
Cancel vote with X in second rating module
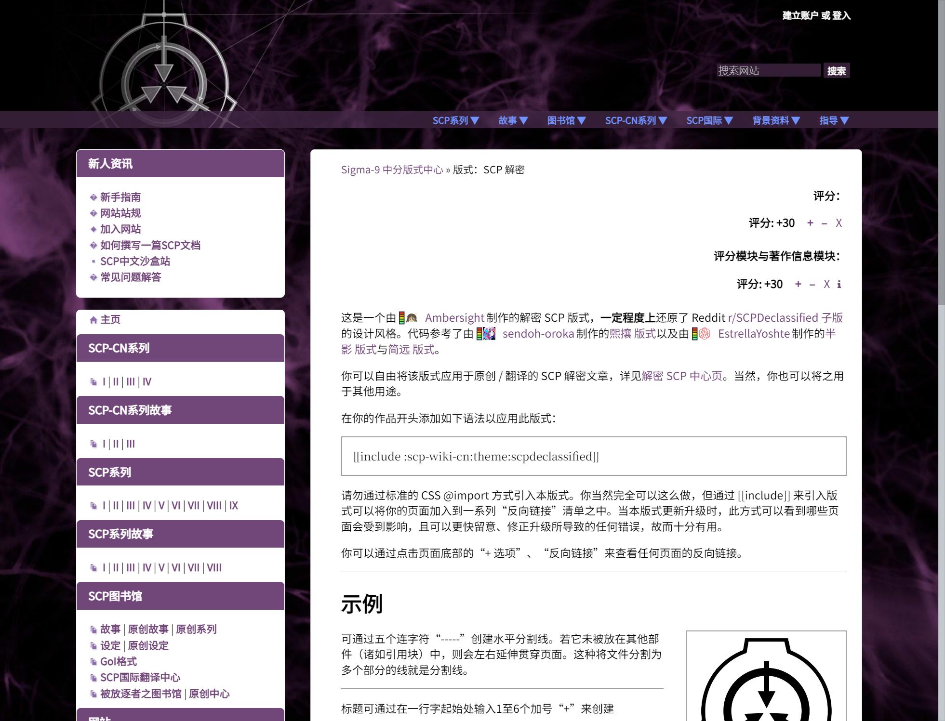pyautogui.click(x=826, y=284)
